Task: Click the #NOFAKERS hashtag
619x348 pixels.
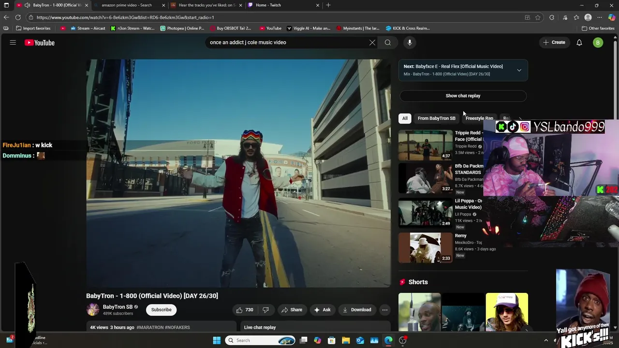Action: (x=177, y=327)
